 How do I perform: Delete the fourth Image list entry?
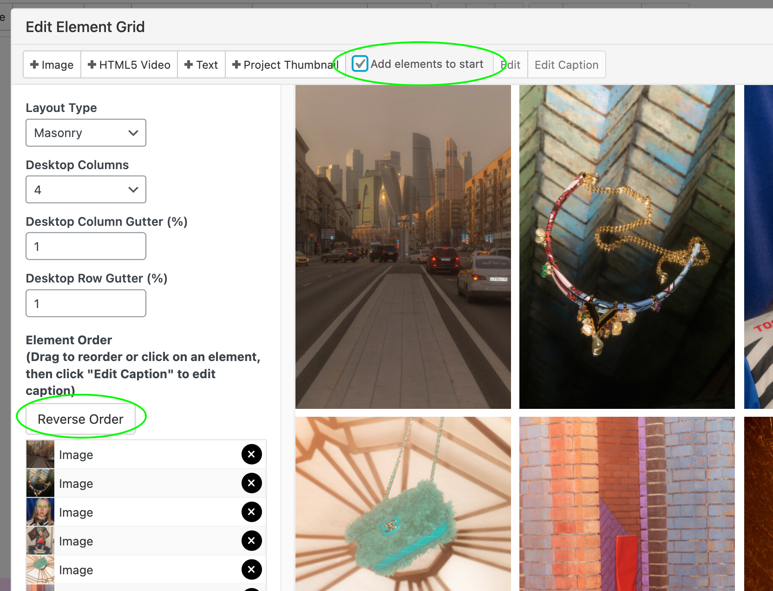tap(251, 541)
